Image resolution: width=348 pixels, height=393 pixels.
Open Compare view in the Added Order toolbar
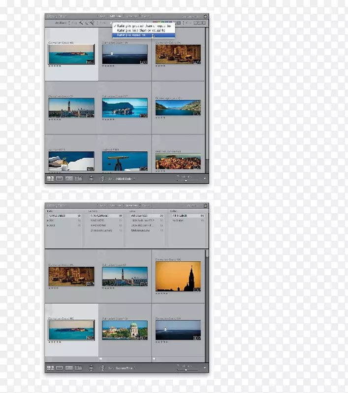[x=69, y=179]
